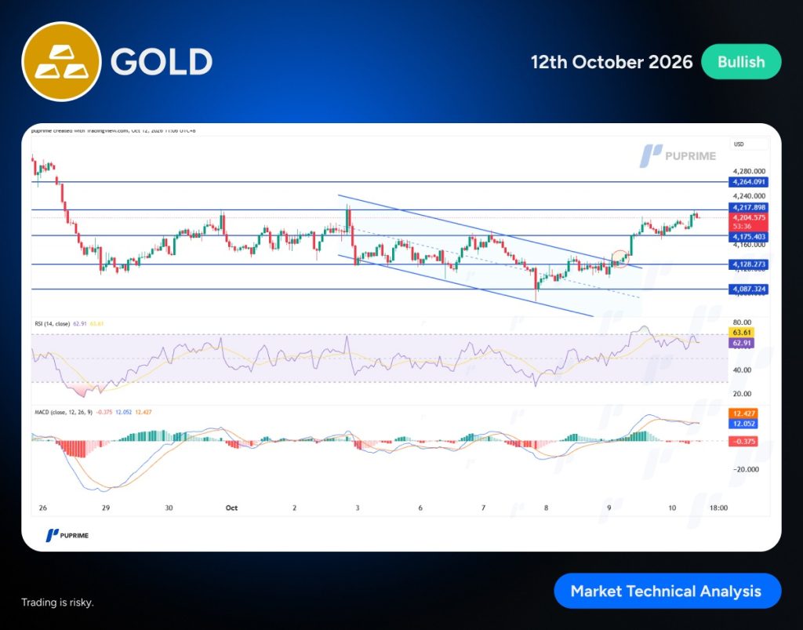Click the orange 12.427 MACD axis tag
803x630 pixels.
[743, 413]
